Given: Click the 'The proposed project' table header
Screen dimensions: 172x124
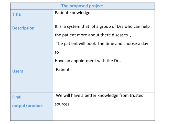Looking at the screenshot, I should point(82,6).
